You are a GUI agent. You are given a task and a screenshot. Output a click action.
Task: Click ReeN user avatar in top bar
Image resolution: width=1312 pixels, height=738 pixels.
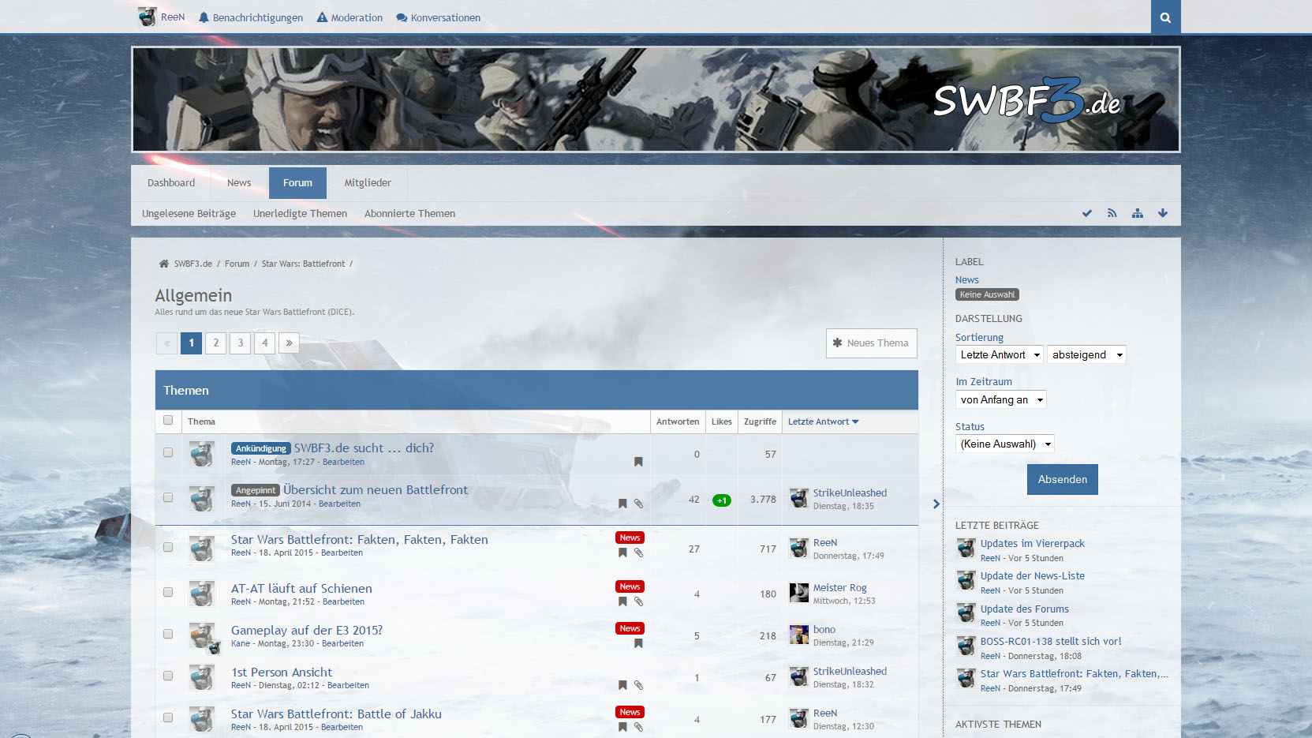[x=147, y=17]
